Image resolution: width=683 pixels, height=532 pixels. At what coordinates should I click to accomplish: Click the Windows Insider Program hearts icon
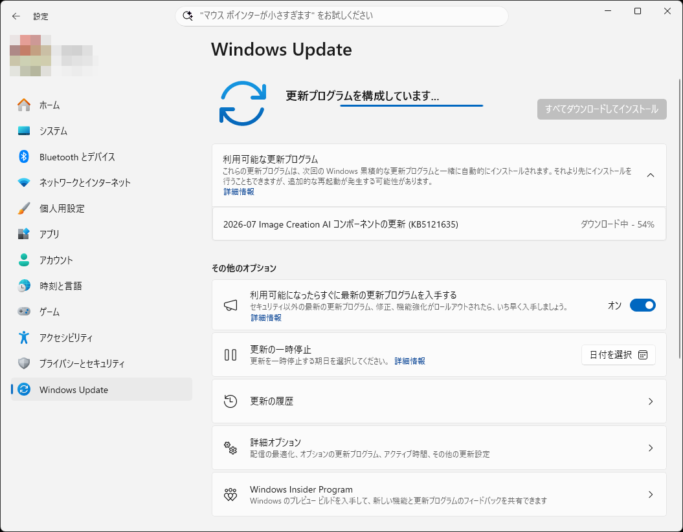[x=230, y=494]
